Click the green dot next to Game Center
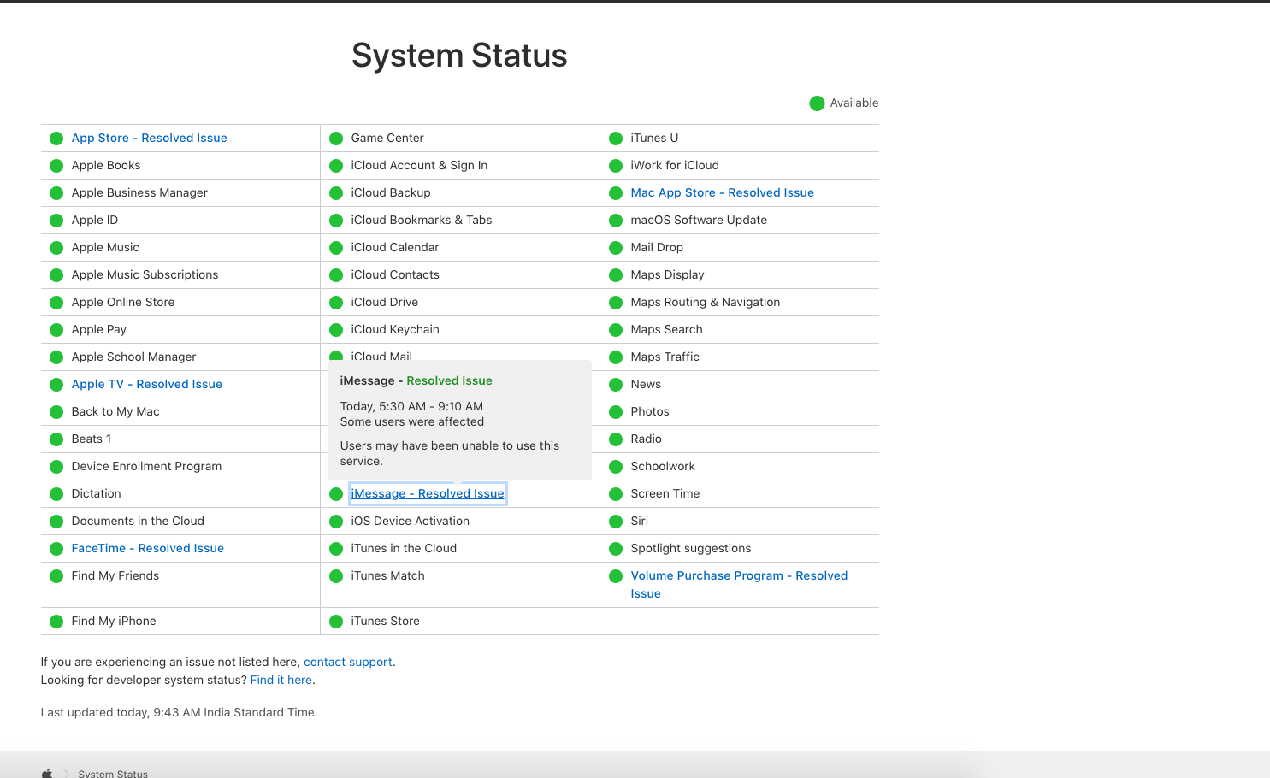This screenshot has height=778, width=1270. [x=336, y=139]
